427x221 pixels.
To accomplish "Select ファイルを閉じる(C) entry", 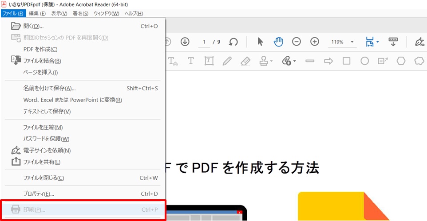I will [x=82, y=178].
